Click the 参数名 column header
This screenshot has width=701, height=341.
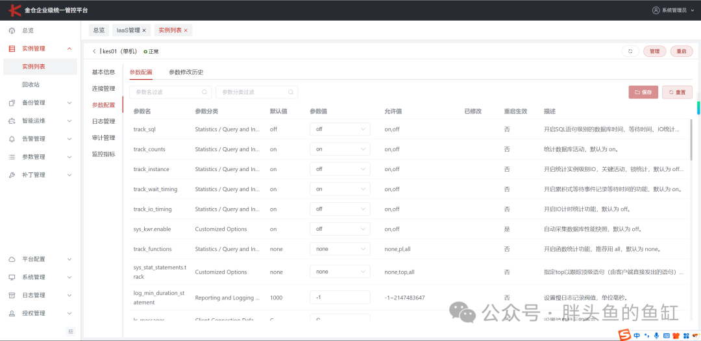coord(142,111)
